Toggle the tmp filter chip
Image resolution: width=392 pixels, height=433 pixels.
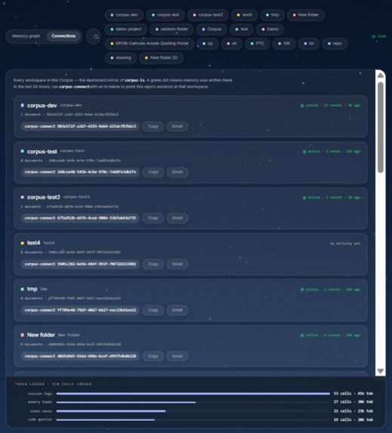point(272,15)
